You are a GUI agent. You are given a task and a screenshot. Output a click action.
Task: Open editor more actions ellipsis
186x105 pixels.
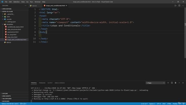click(183, 6)
